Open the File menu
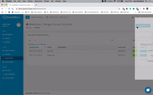The image size is (153, 95). coord(15,1)
